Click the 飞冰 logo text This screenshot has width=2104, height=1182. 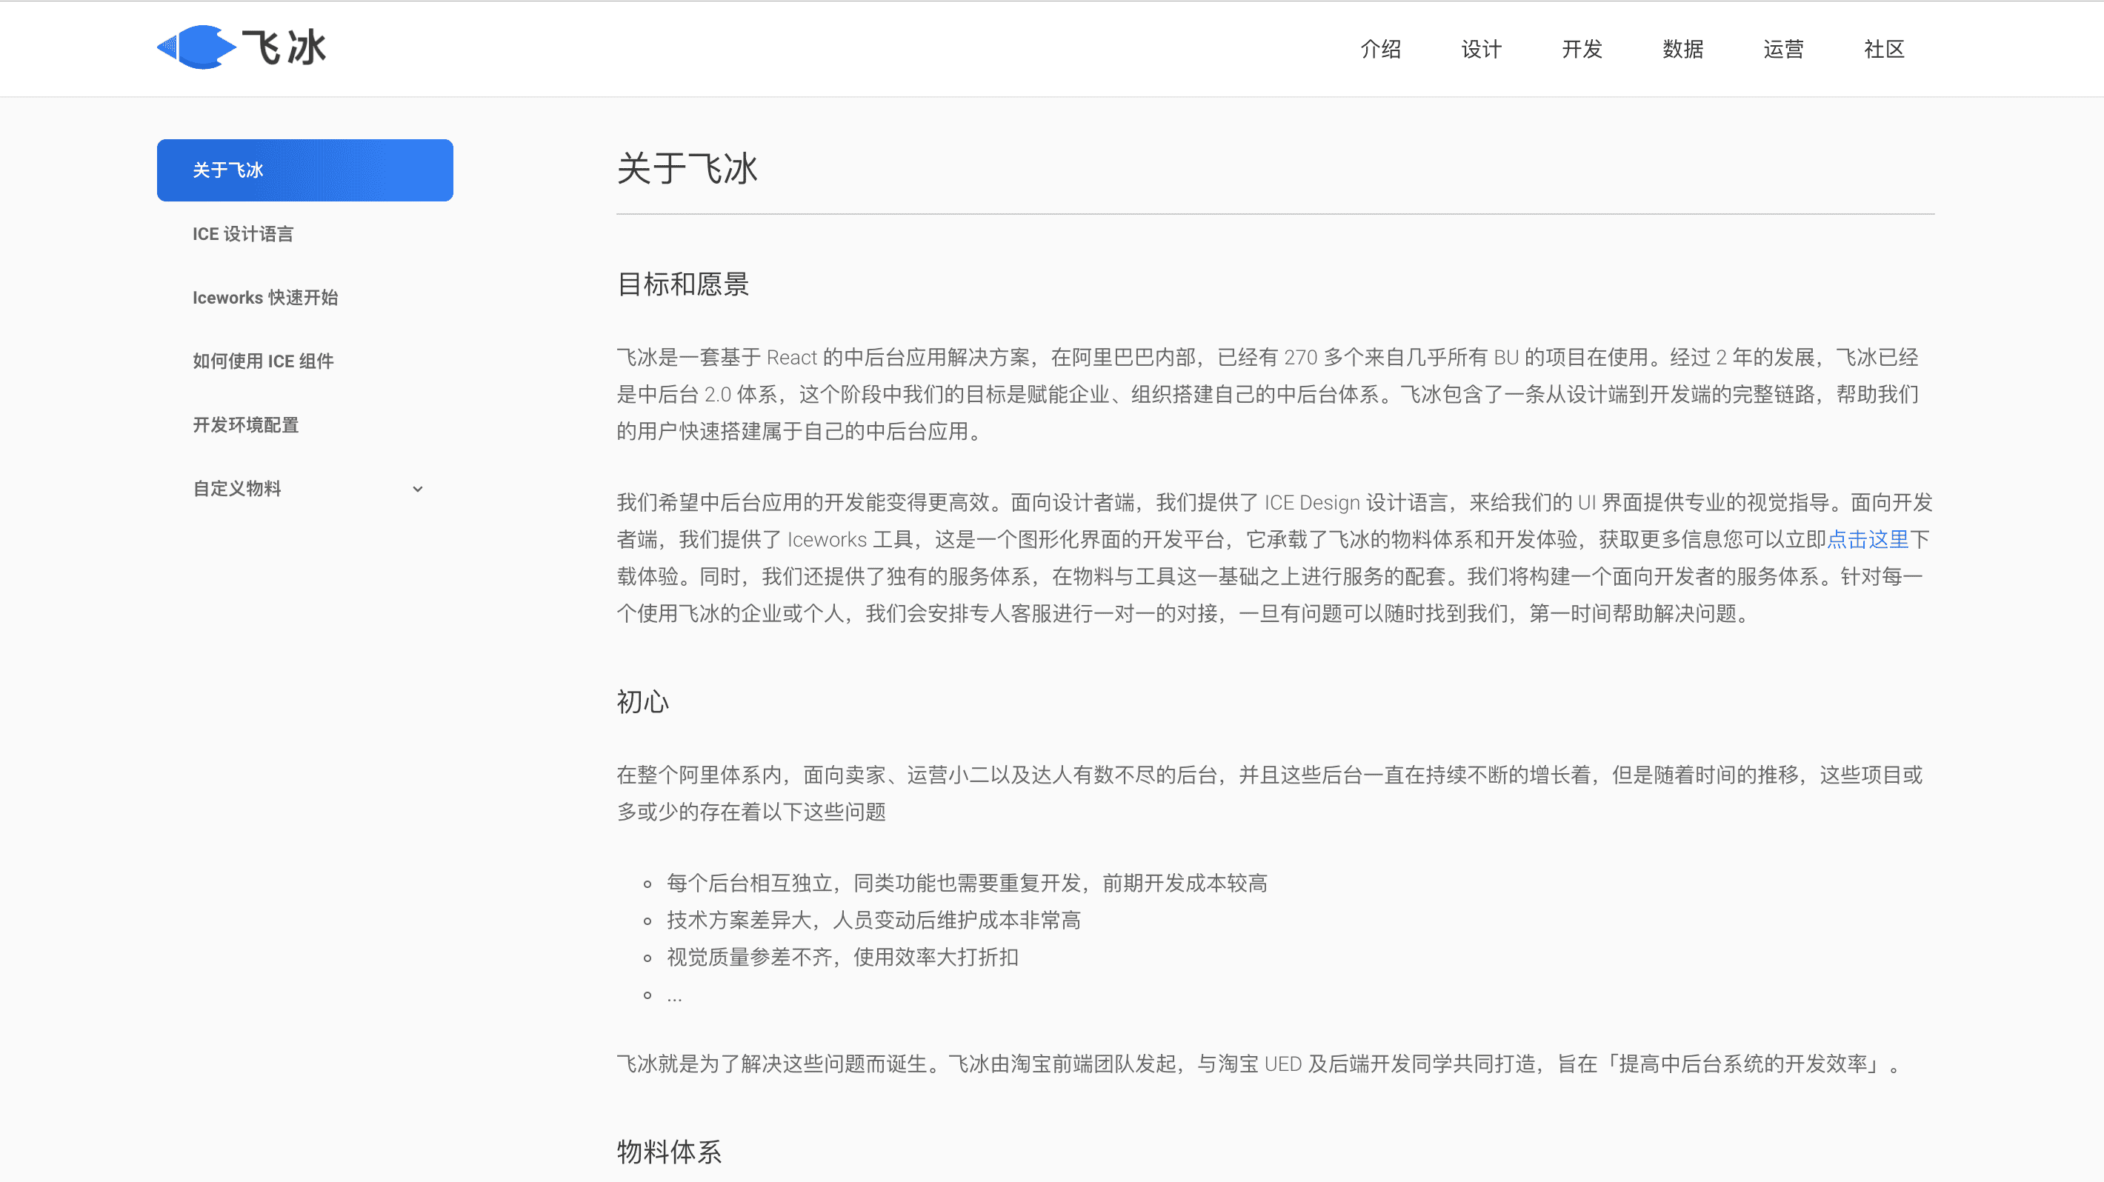[x=284, y=48]
